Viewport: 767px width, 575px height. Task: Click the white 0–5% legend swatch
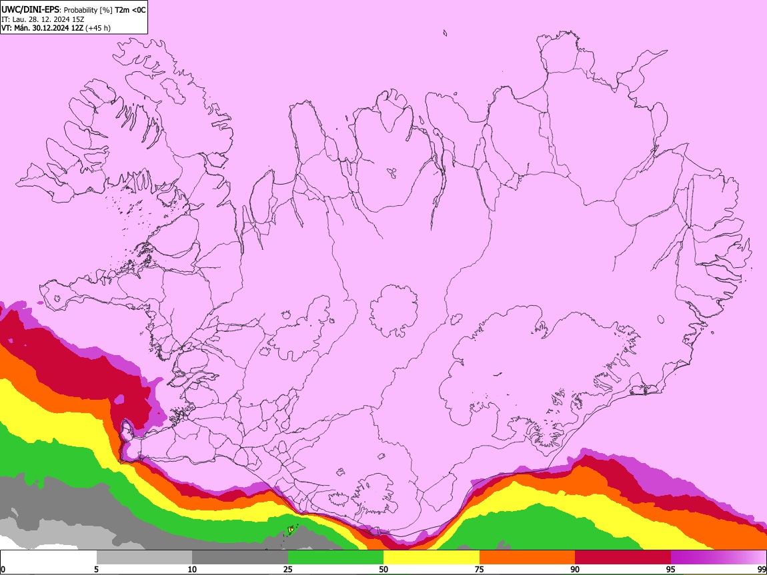pos(49,558)
